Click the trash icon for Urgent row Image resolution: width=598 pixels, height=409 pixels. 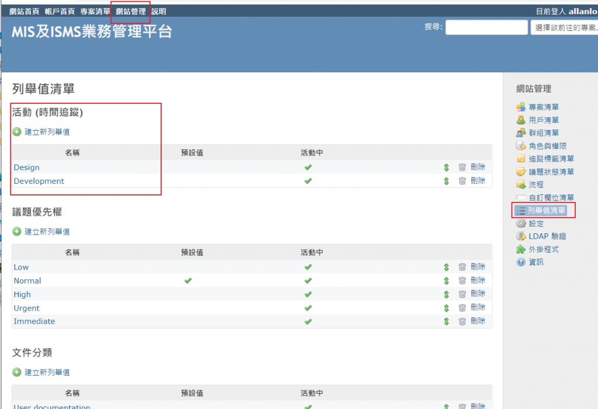(462, 307)
